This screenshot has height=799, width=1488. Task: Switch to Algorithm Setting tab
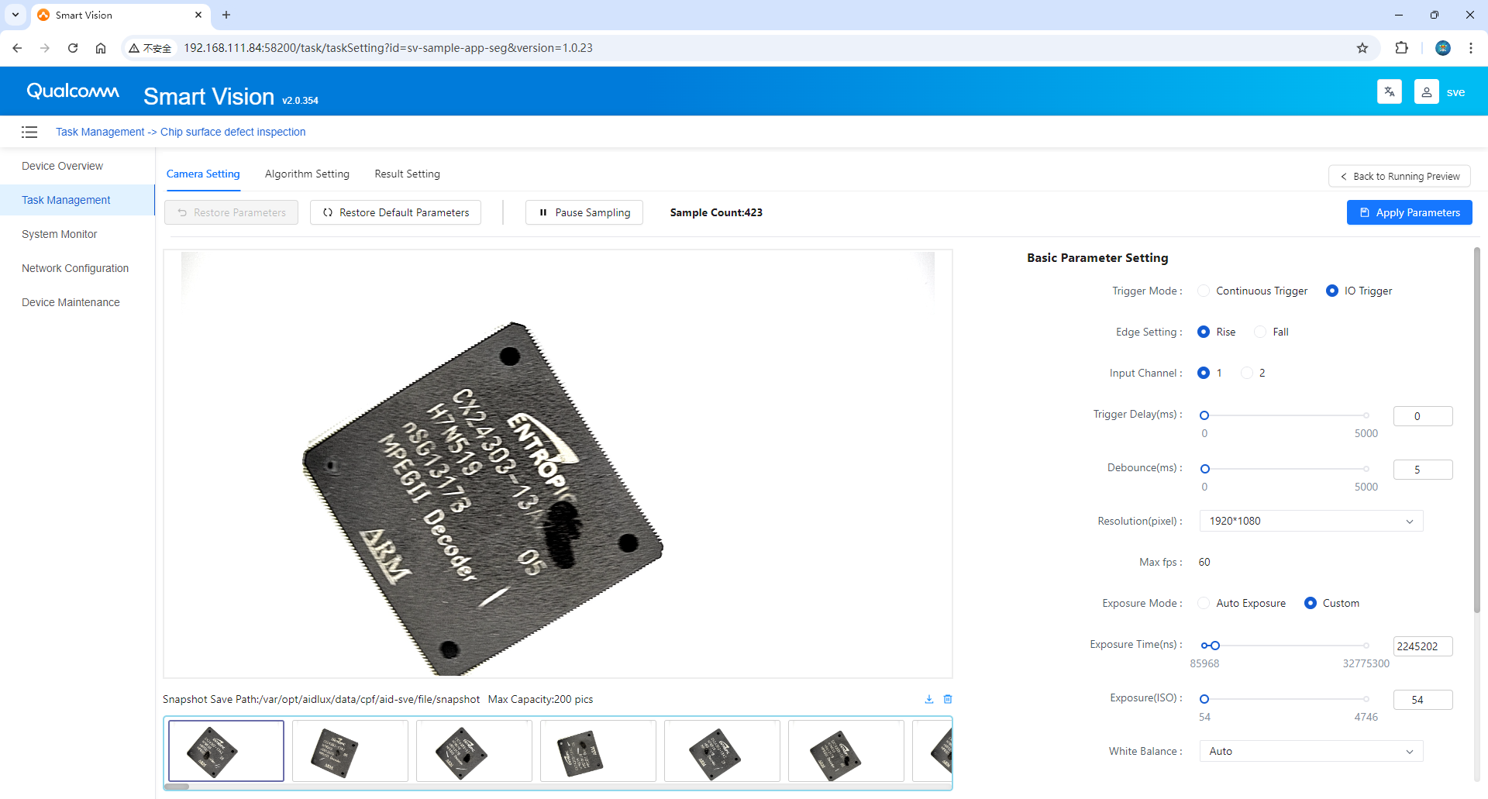[307, 174]
